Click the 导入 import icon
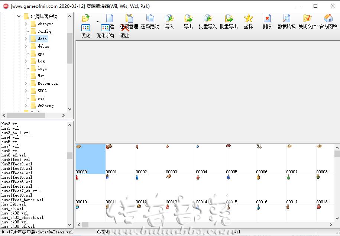Screen dimensions: 340x236 (x=169, y=18)
